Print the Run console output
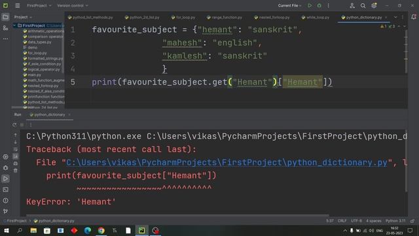 click(16, 163)
